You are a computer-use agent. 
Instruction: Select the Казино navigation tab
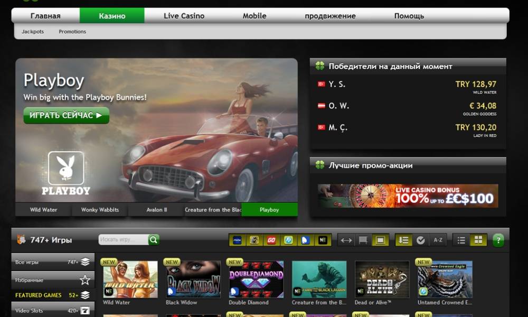(x=112, y=16)
